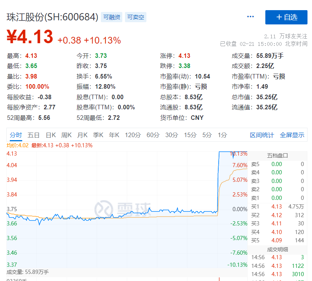Switch to the 60分 interval tab
Screen dimensions: 312x281
[153, 135]
